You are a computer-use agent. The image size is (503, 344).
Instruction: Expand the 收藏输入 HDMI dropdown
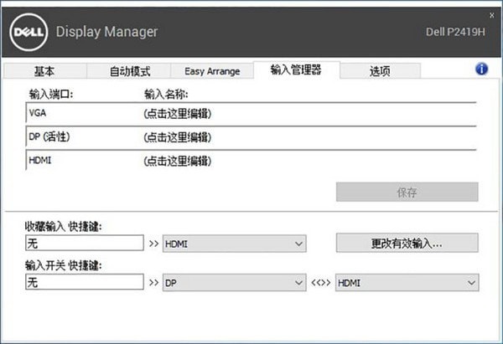[x=234, y=244]
